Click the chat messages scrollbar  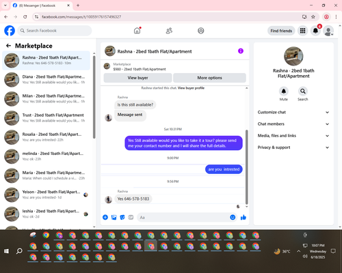click(246, 167)
